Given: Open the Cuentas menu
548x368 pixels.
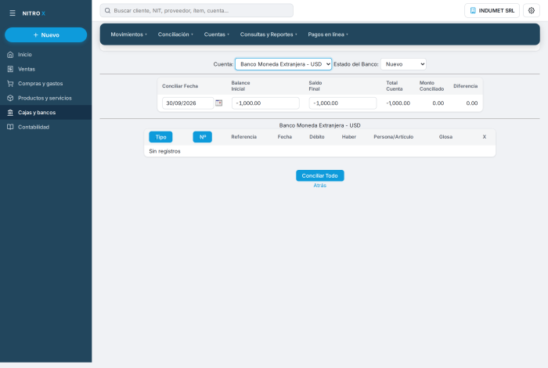Looking at the screenshot, I should [x=216, y=34].
